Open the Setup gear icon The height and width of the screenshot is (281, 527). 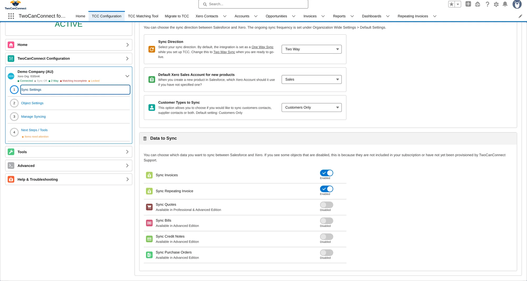[x=496, y=4]
